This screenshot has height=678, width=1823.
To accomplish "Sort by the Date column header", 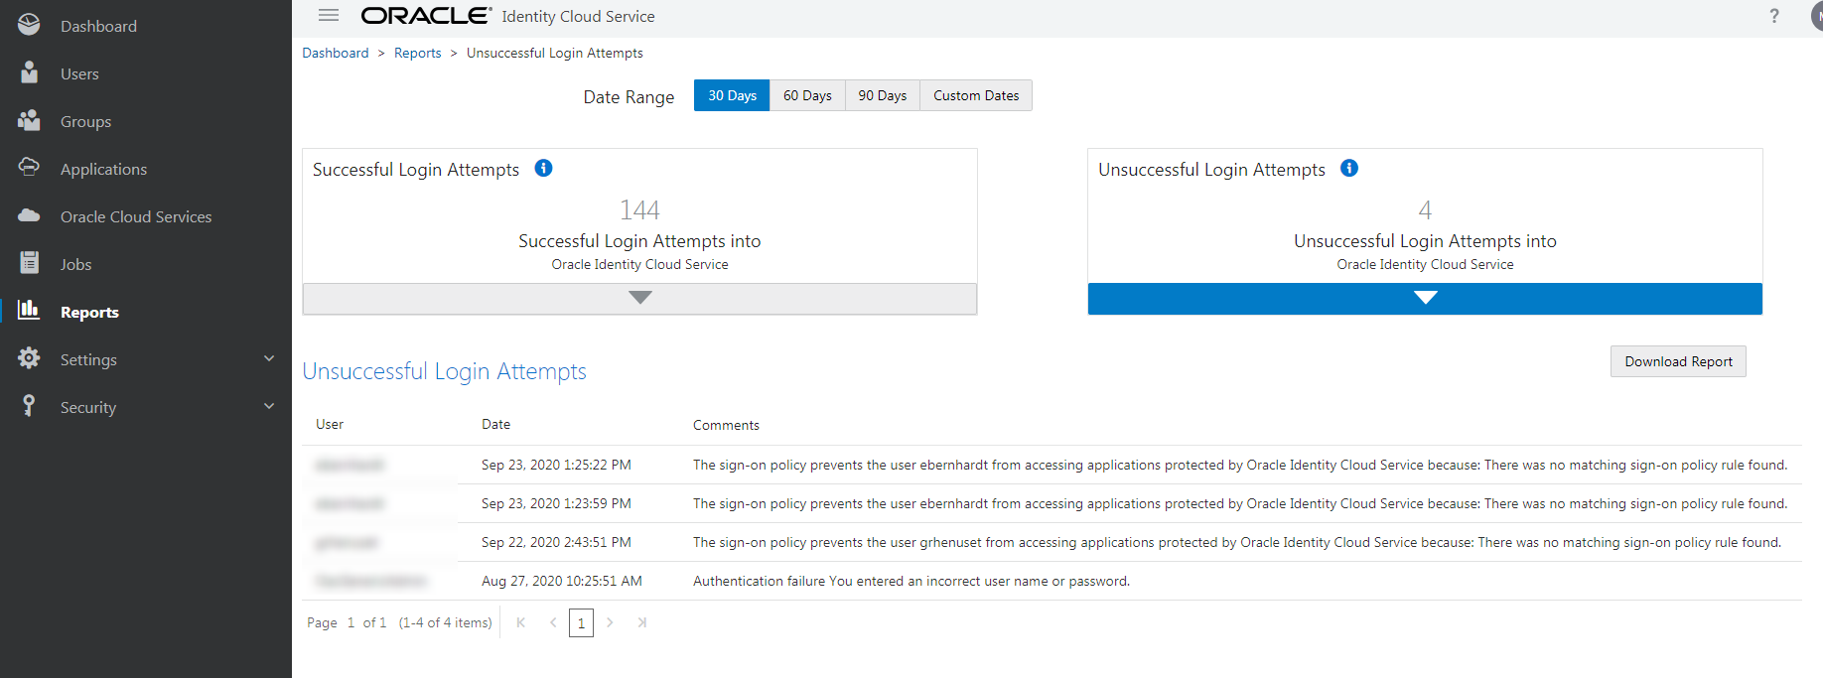I will (x=495, y=424).
